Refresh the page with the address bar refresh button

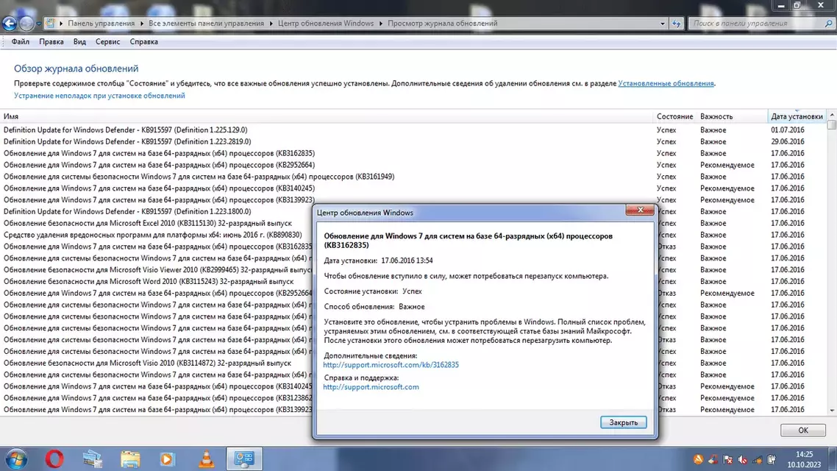[677, 24]
